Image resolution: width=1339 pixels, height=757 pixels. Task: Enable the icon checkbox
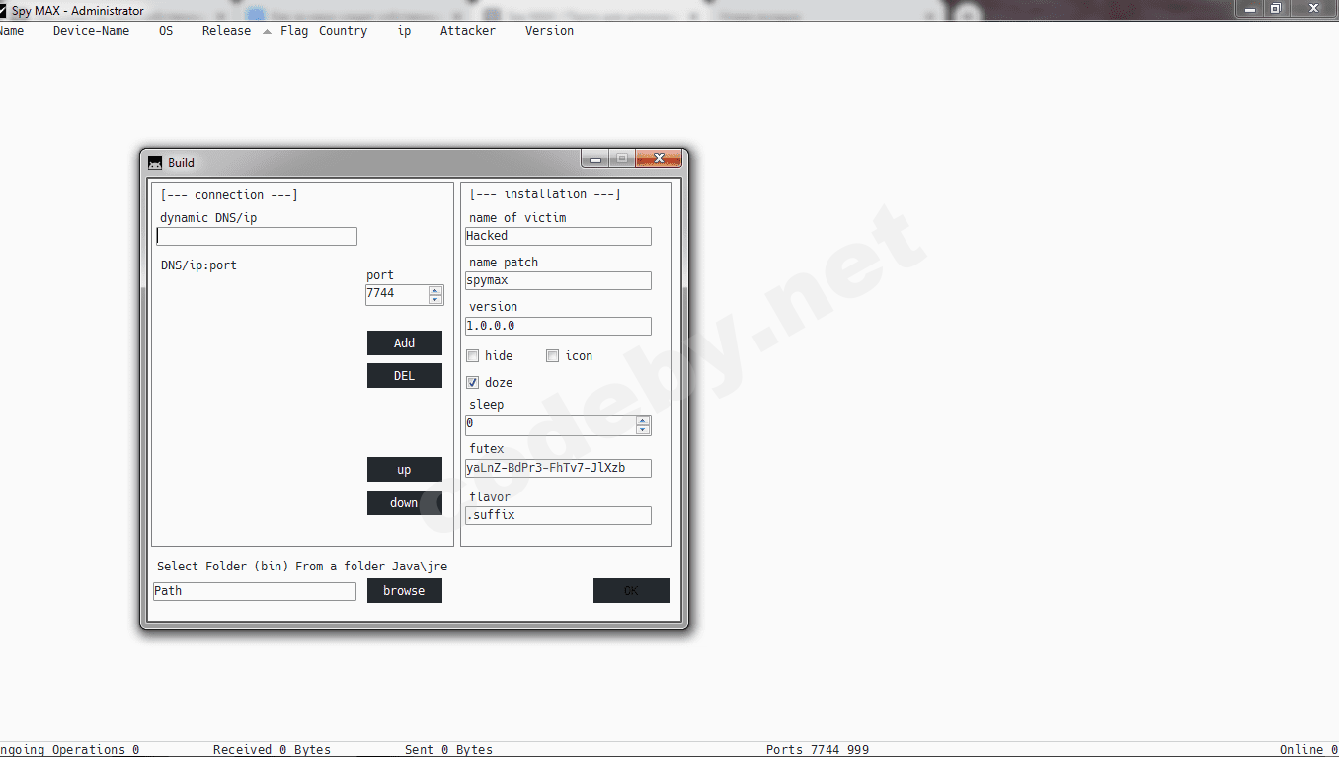[x=553, y=355]
